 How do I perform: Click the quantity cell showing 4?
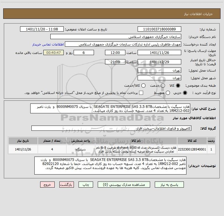click(x=52, y=149)
